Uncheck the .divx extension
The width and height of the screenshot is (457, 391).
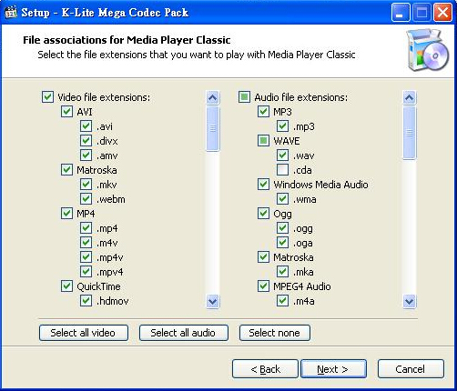point(86,141)
